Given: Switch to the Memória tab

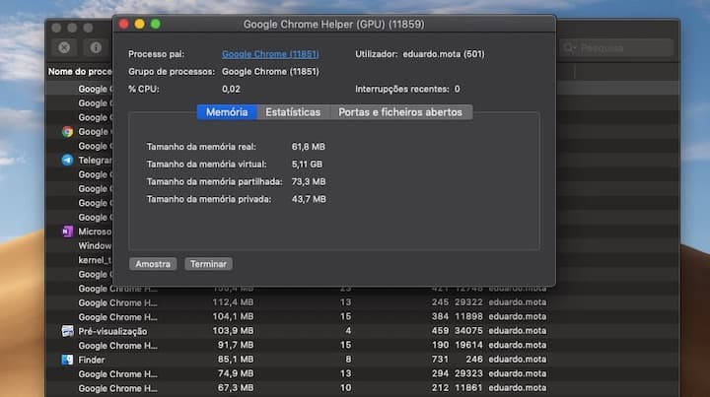Looking at the screenshot, I should [x=226, y=112].
